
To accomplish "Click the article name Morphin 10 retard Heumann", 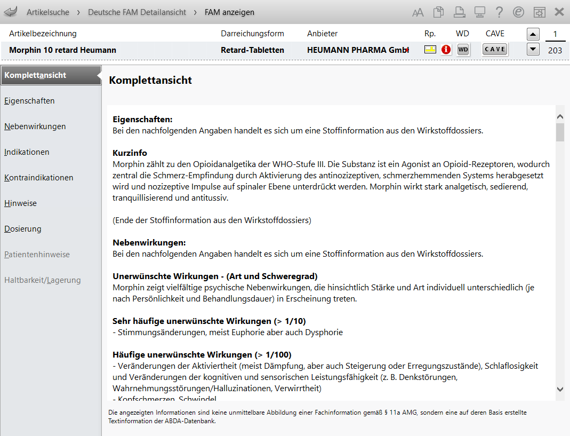I will [x=62, y=50].
